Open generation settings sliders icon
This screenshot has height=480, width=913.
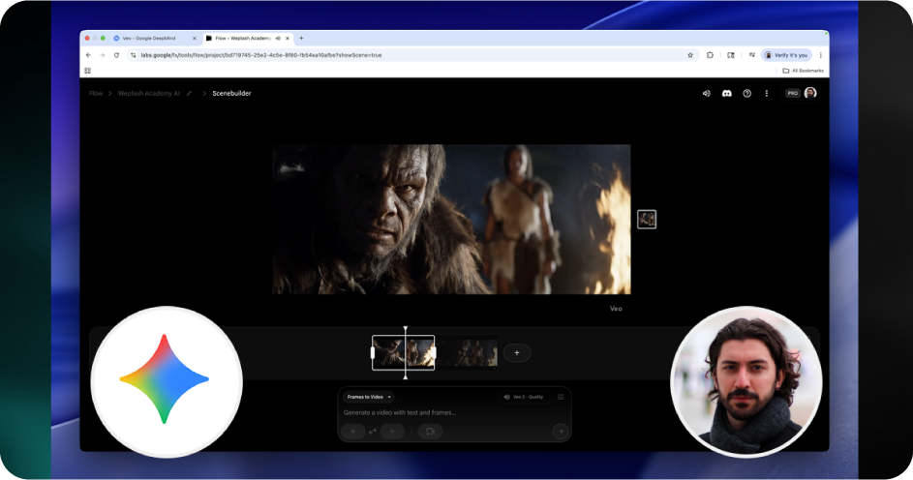pos(561,397)
